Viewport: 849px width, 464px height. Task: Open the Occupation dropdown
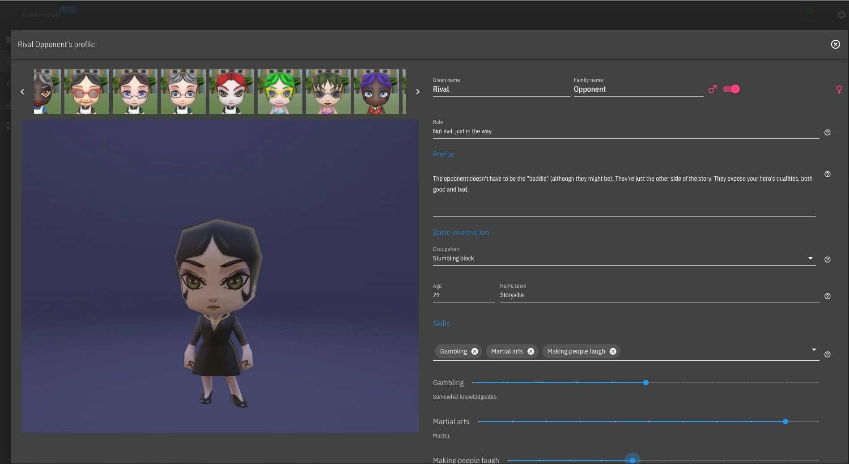[624, 258]
